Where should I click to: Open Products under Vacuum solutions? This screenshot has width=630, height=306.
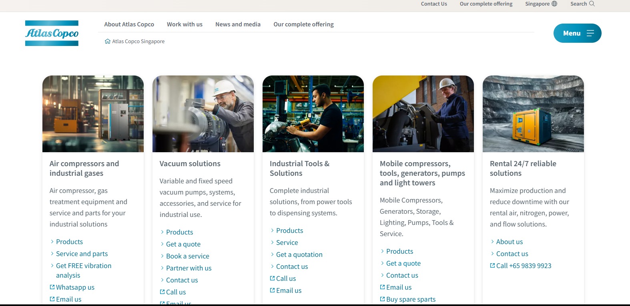pyautogui.click(x=179, y=232)
